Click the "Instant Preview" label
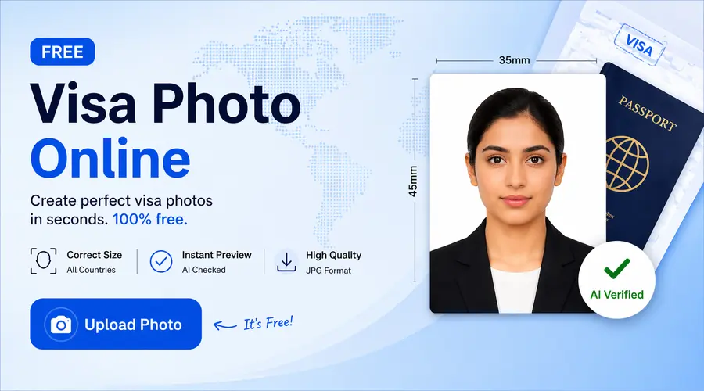 (217, 255)
